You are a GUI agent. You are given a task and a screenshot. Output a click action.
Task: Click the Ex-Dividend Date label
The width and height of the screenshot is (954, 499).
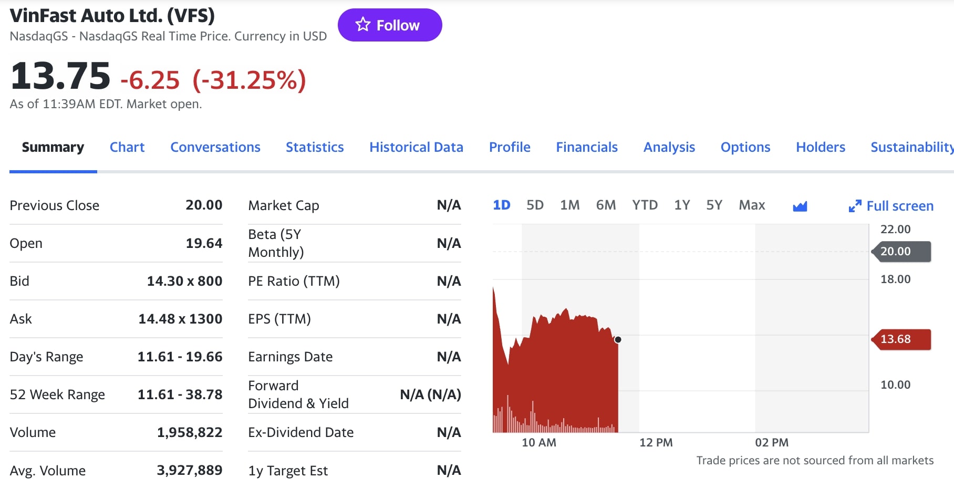tap(301, 432)
